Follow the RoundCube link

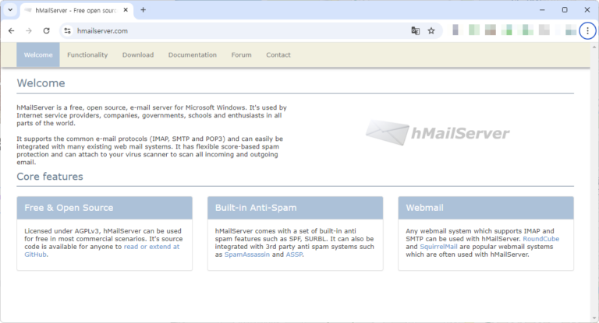pos(541,239)
